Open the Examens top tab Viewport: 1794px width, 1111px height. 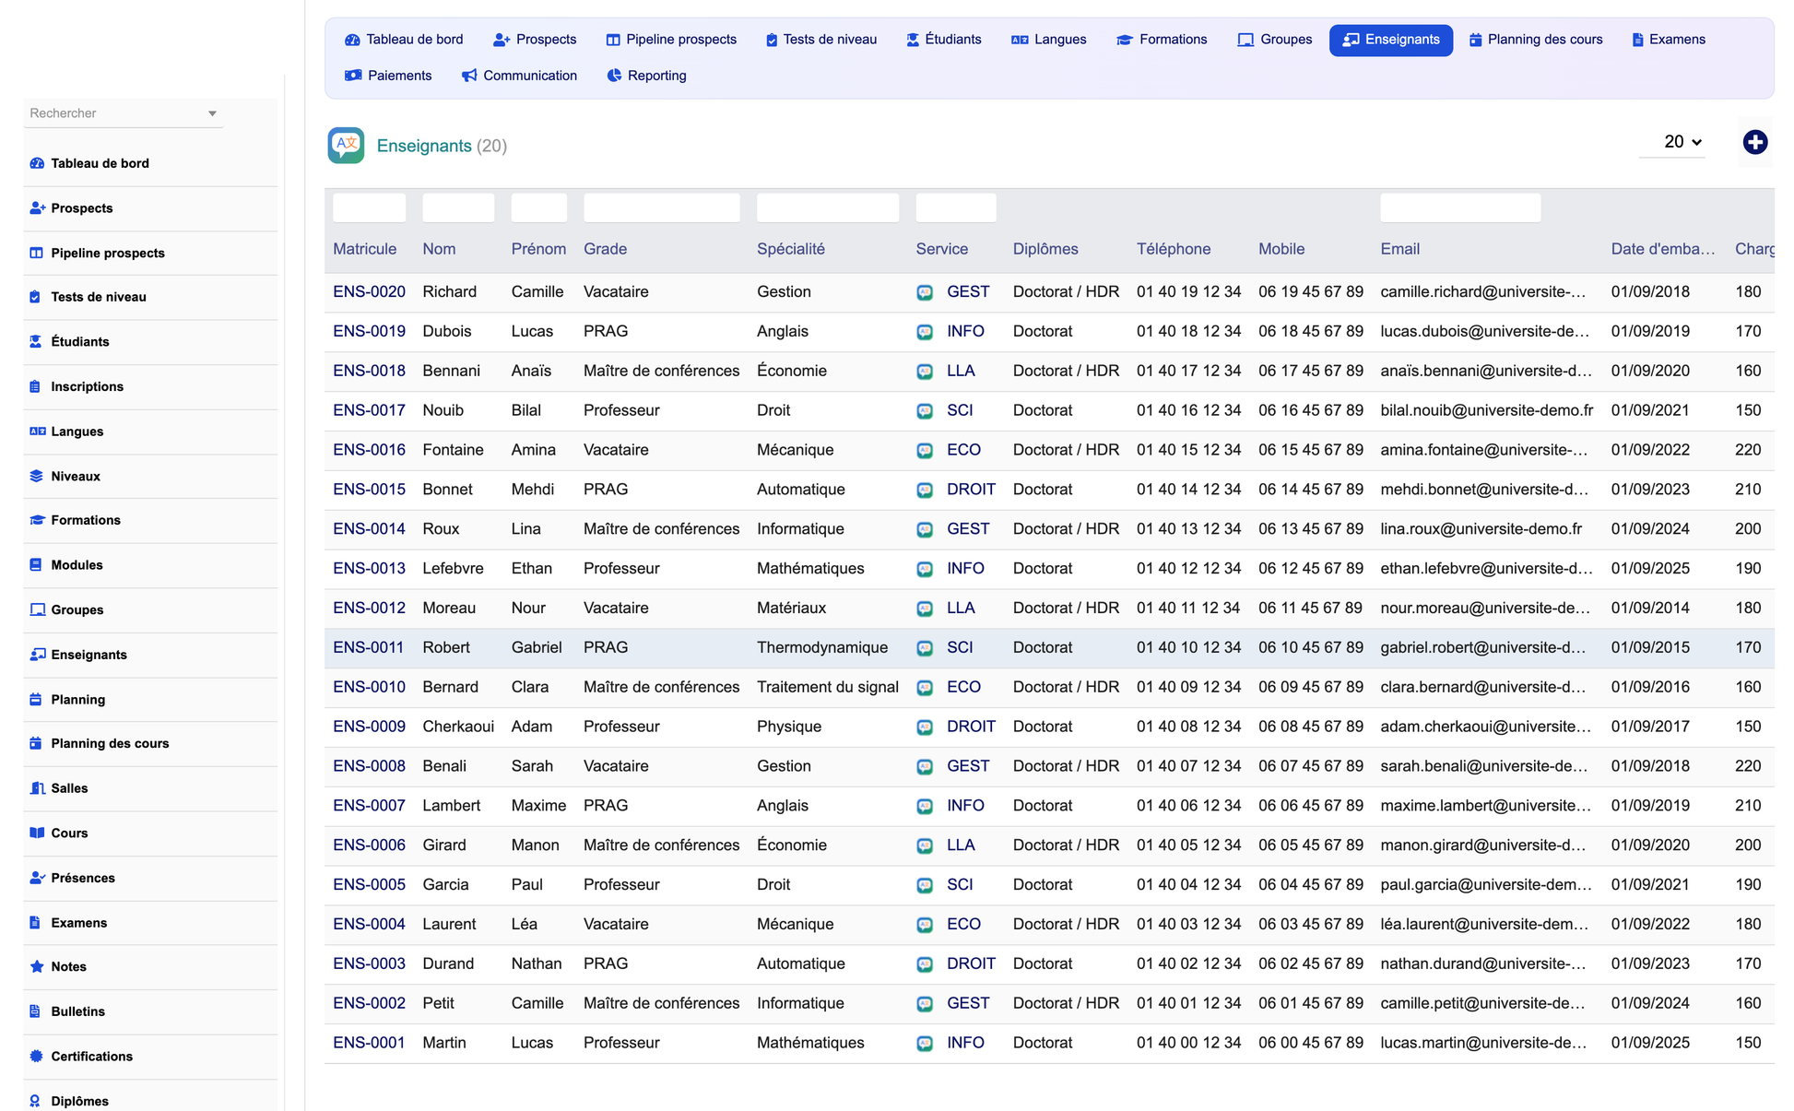click(1668, 40)
